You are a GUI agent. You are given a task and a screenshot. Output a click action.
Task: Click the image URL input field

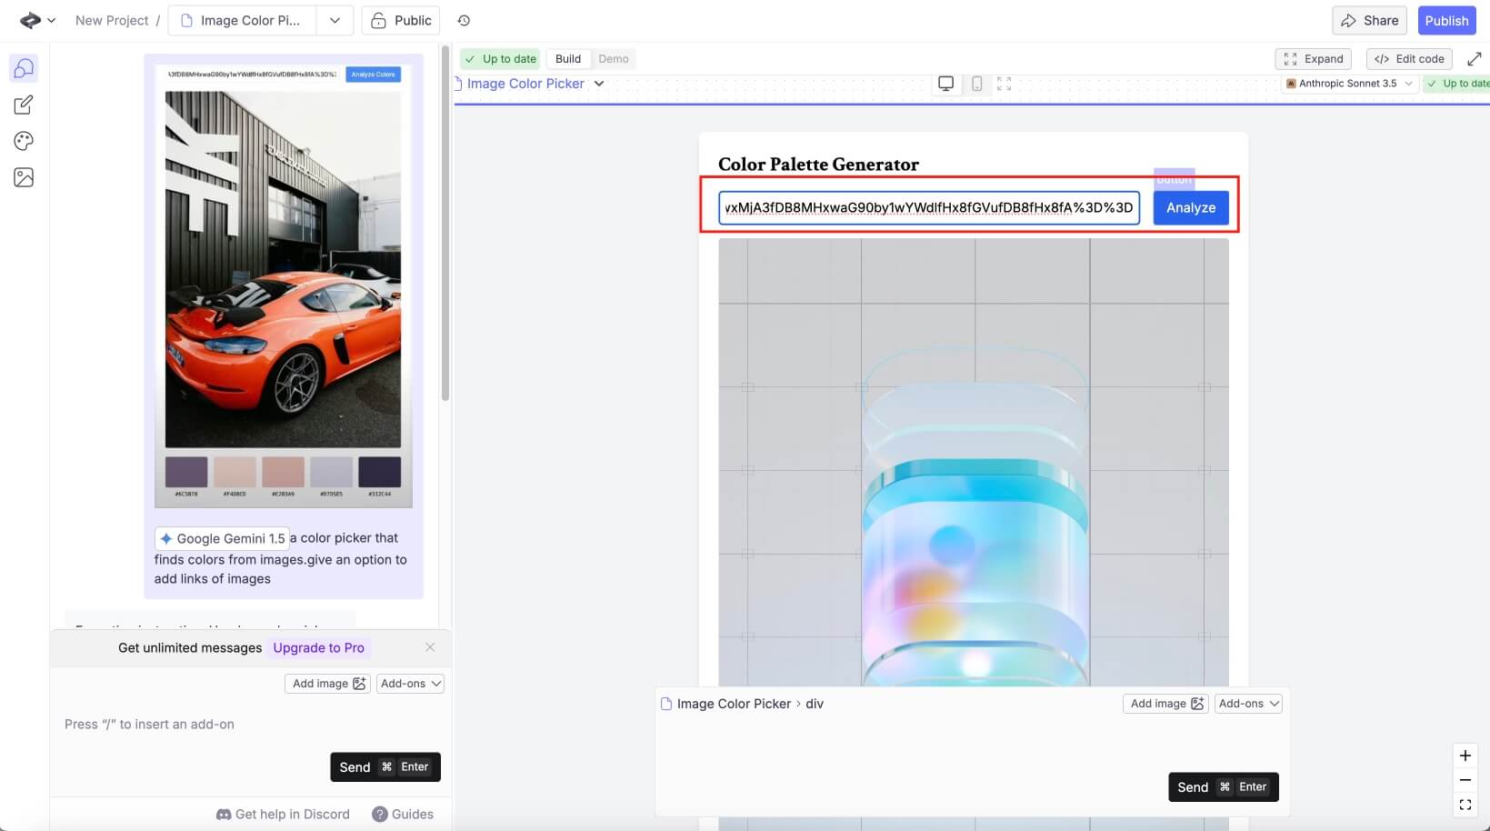point(928,207)
